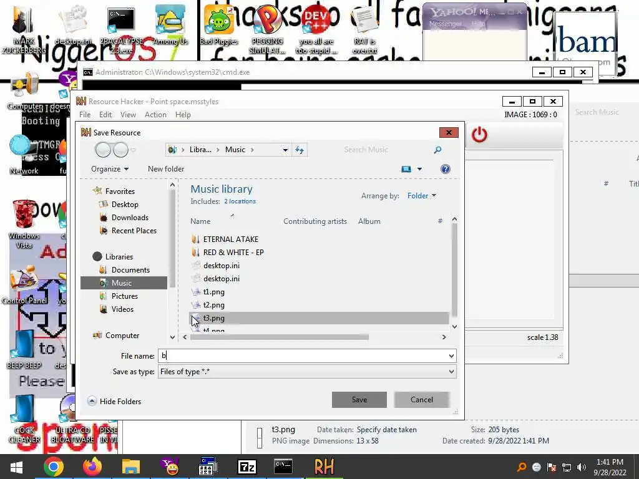Viewport: 639px width, 479px height.
Task: Open Yahoo Messenger from the taskbar
Action: coord(170,467)
